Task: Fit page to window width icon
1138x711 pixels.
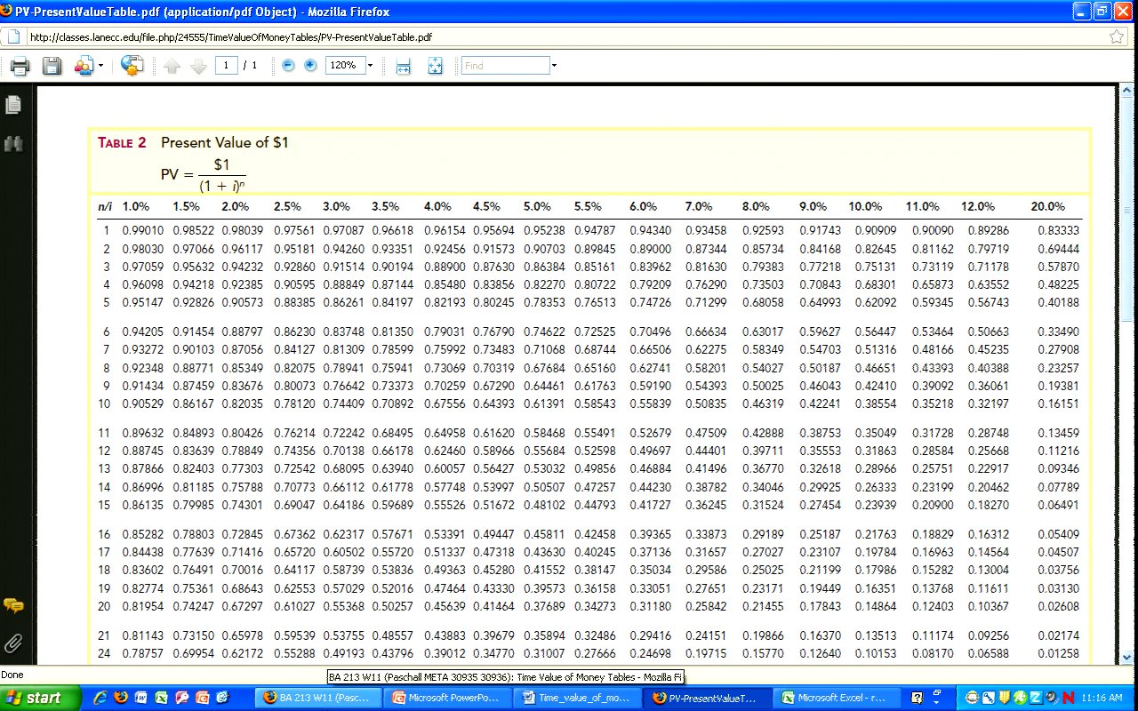Action: pyautogui.click(x=403, y=66)
